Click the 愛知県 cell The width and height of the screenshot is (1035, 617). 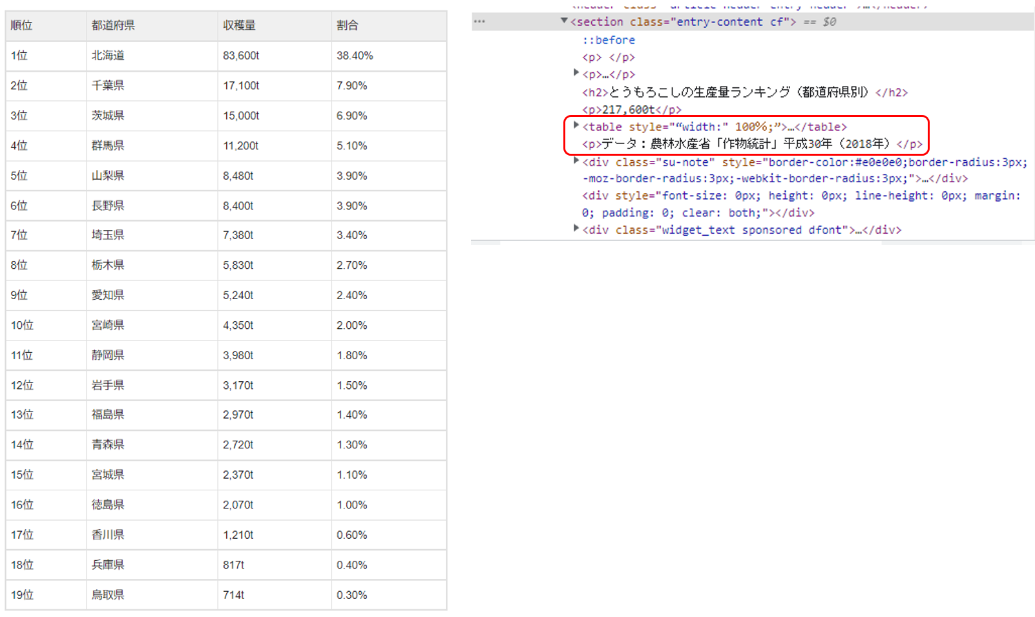tap(152, 295)
